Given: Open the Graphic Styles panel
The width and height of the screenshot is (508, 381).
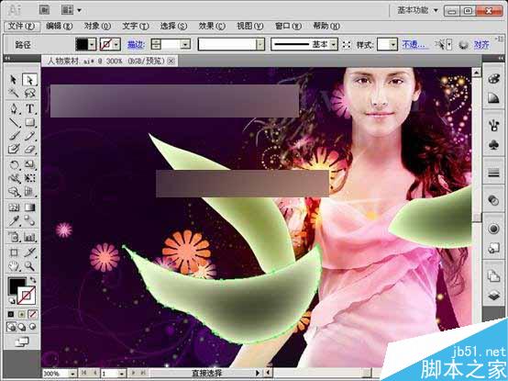Looking at the screenshot, I should (493, 249).
